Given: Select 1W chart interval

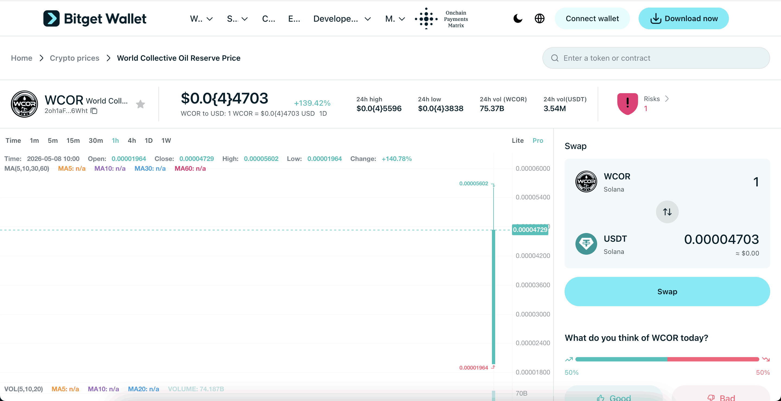Looking at the screenshot, I should [x=166, y=141].
